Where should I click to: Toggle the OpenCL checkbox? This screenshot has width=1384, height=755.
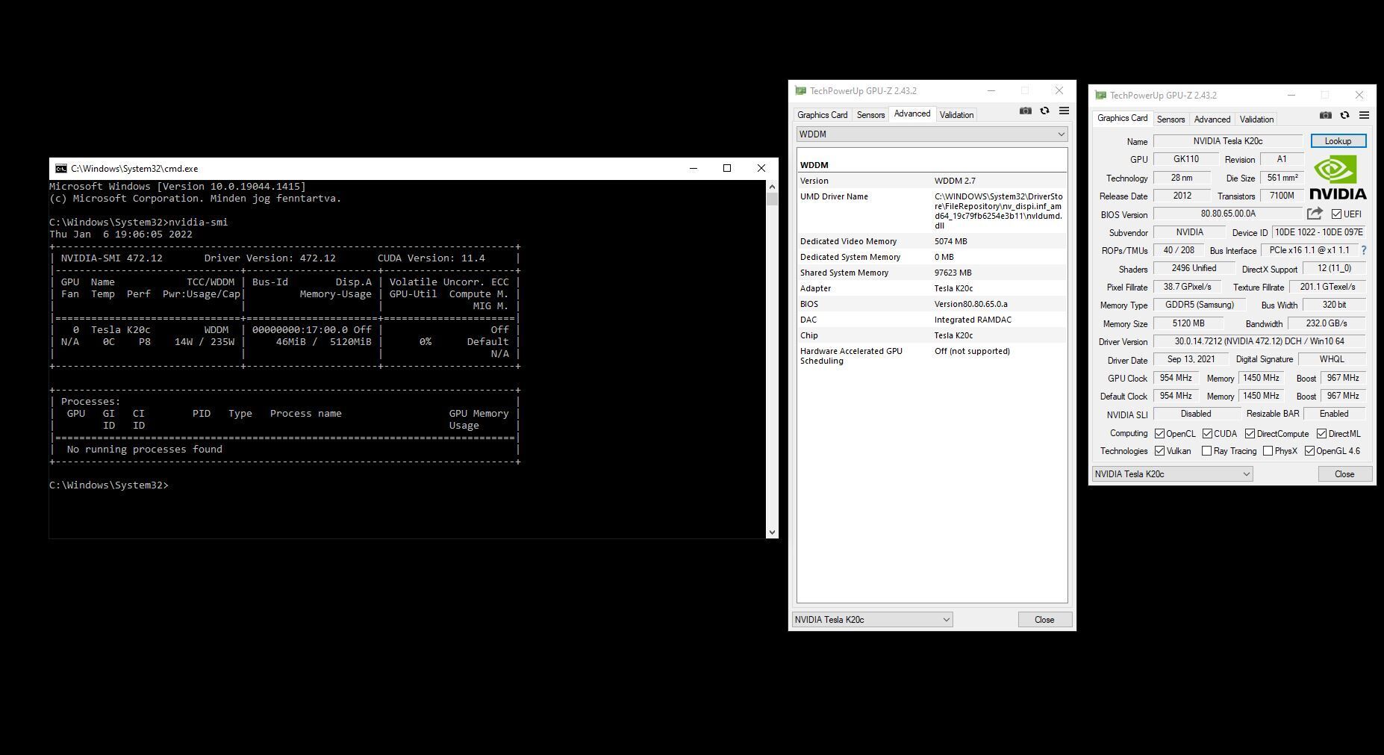(x=1159, y=434)
